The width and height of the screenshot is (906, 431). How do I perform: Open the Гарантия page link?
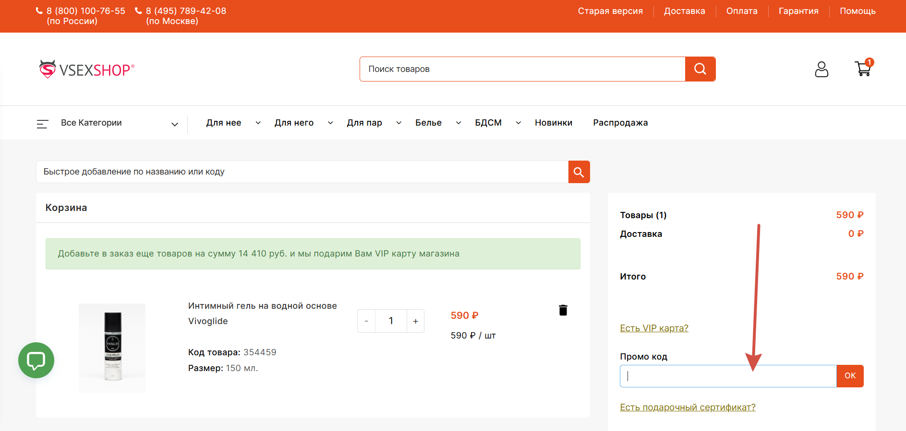[798, 11]
